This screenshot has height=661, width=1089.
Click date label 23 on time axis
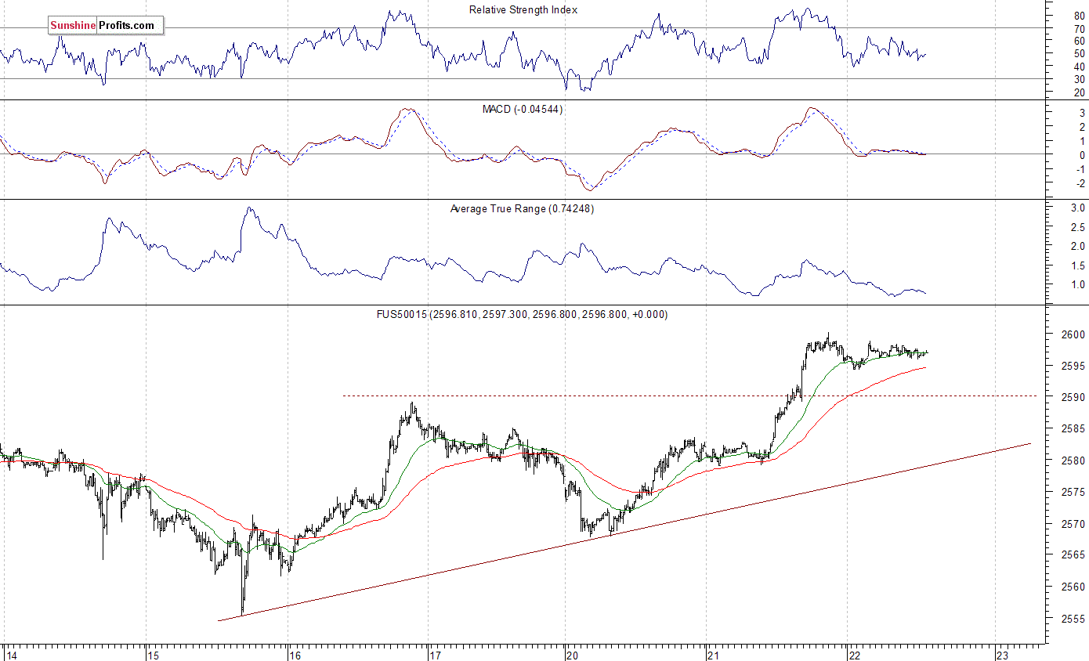(1003, 655)
